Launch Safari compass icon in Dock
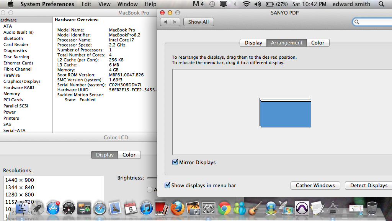392x221 pixels. 100,208
